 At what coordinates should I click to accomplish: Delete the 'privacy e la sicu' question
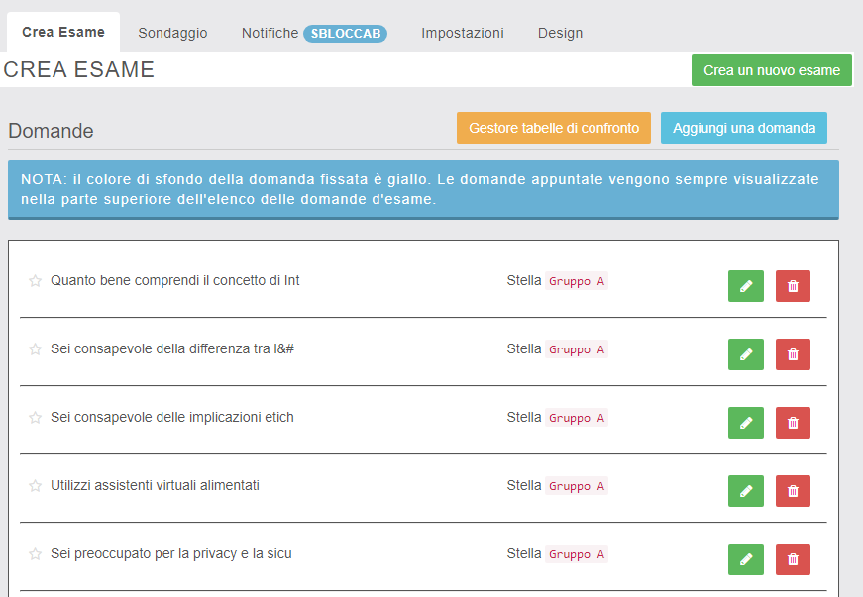793,559
